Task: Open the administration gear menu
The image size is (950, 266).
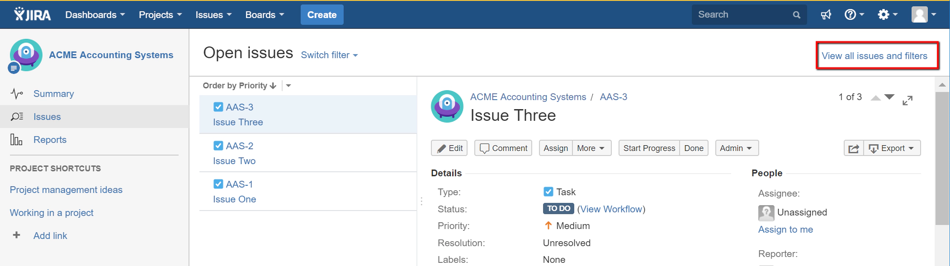Action: 887,15
